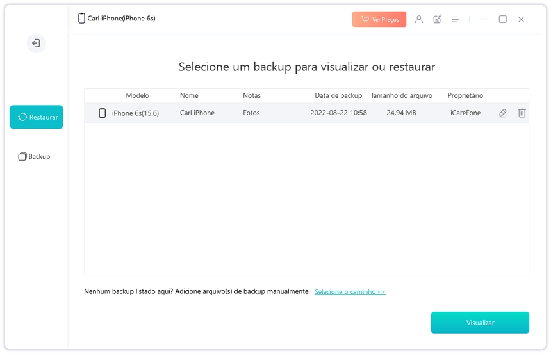The height and width of the screenshot is (354, 551).
Task: Click the Nome column header
Action: pyautogui.click(x=189, y=95)
